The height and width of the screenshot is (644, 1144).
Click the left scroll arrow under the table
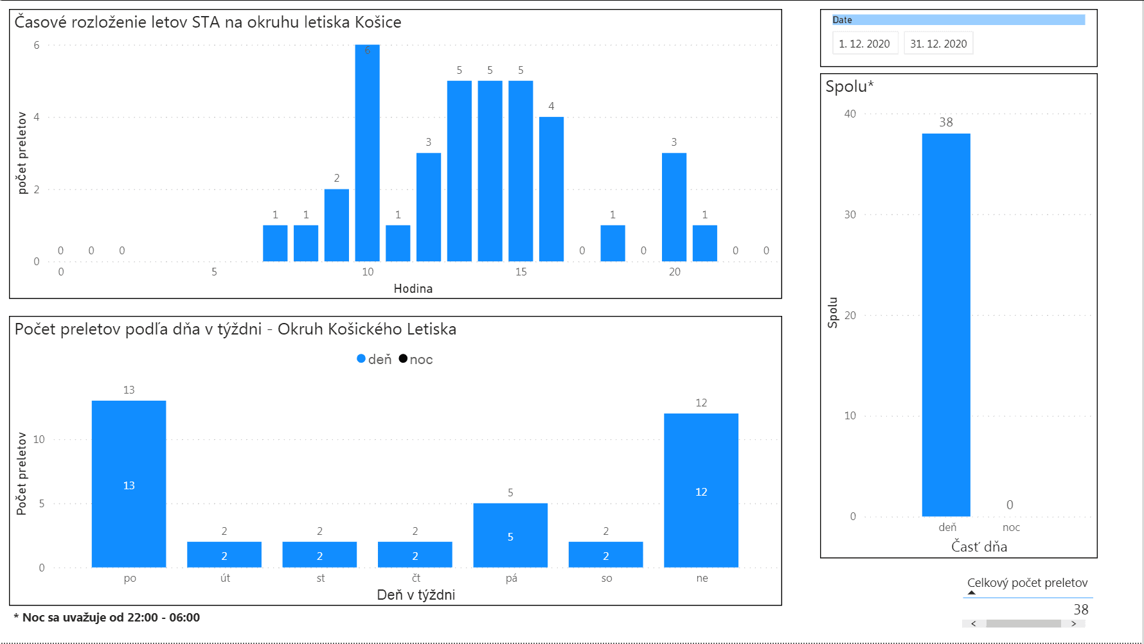pos(974,623)
